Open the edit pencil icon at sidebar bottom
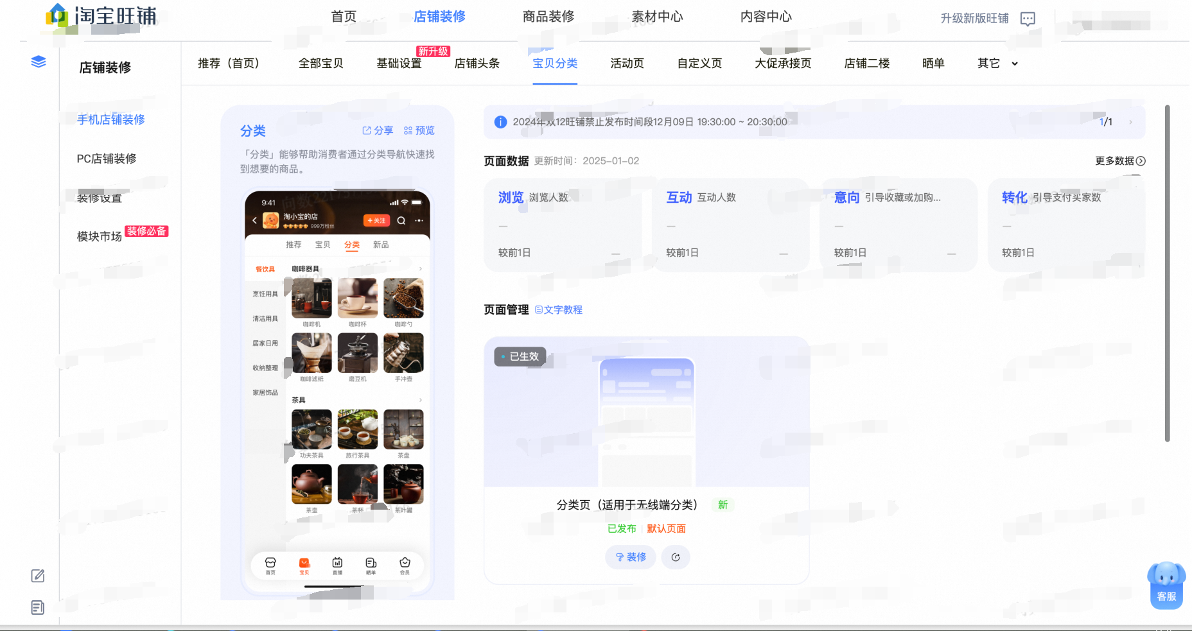 pos(38,576)
